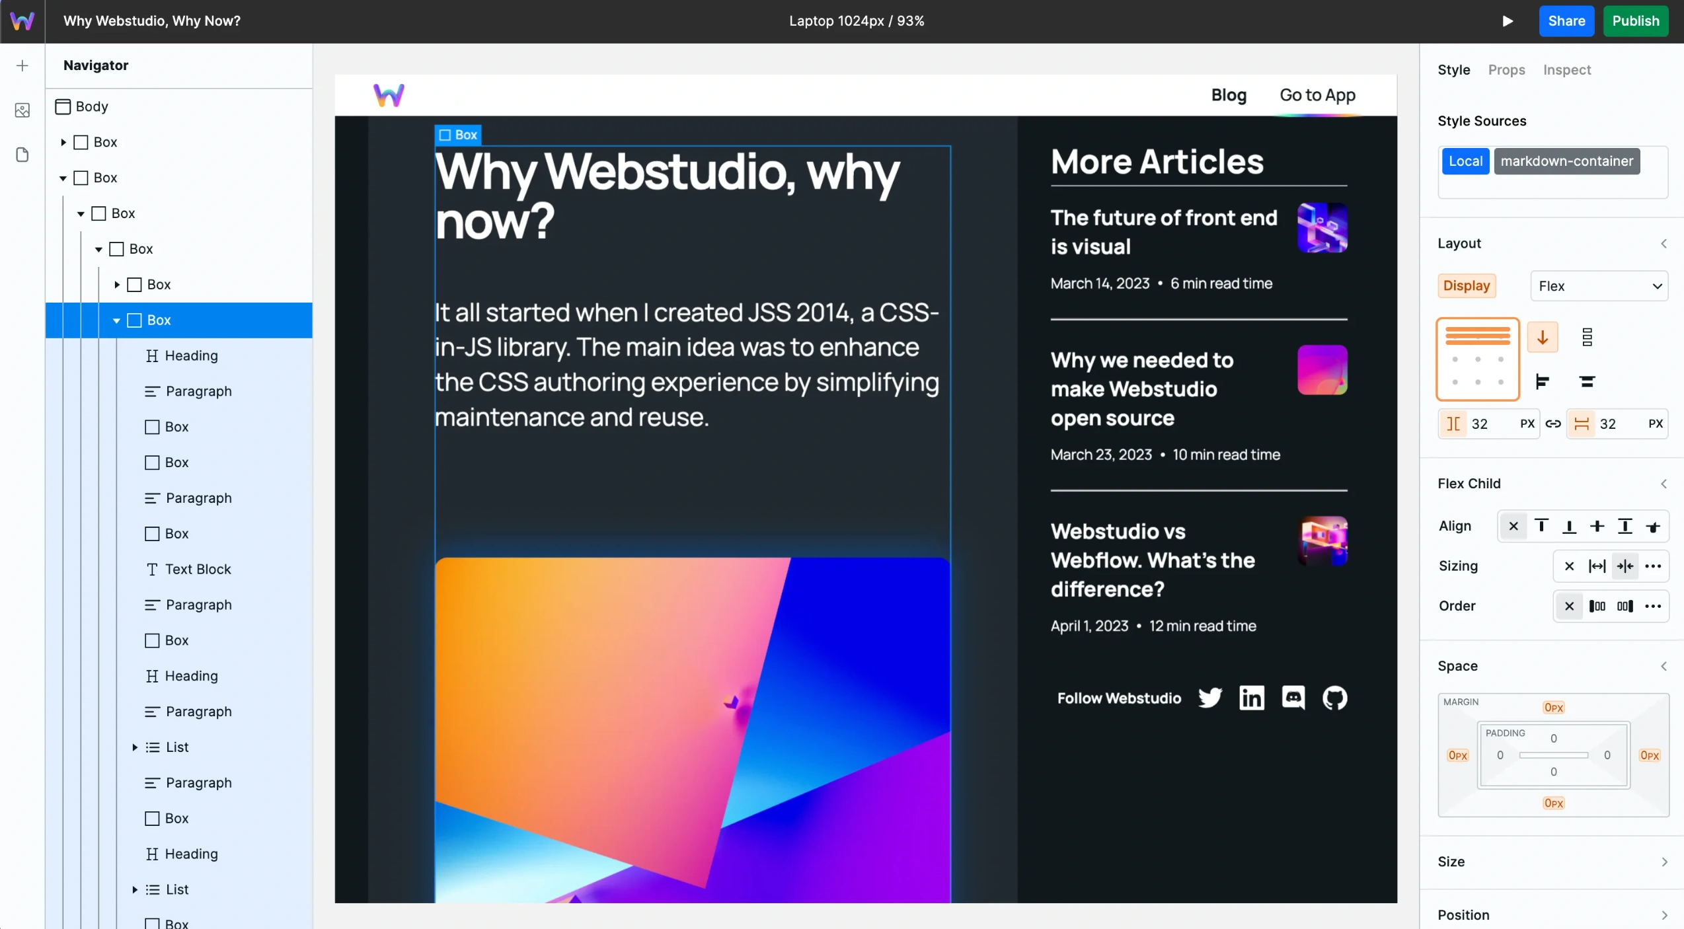1684x929 pixels.
Task: Reset Align with the X option
Action: [x=1513, y=527]
